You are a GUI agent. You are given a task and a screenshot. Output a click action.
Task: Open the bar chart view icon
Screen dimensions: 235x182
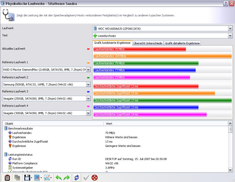(37, 178)
